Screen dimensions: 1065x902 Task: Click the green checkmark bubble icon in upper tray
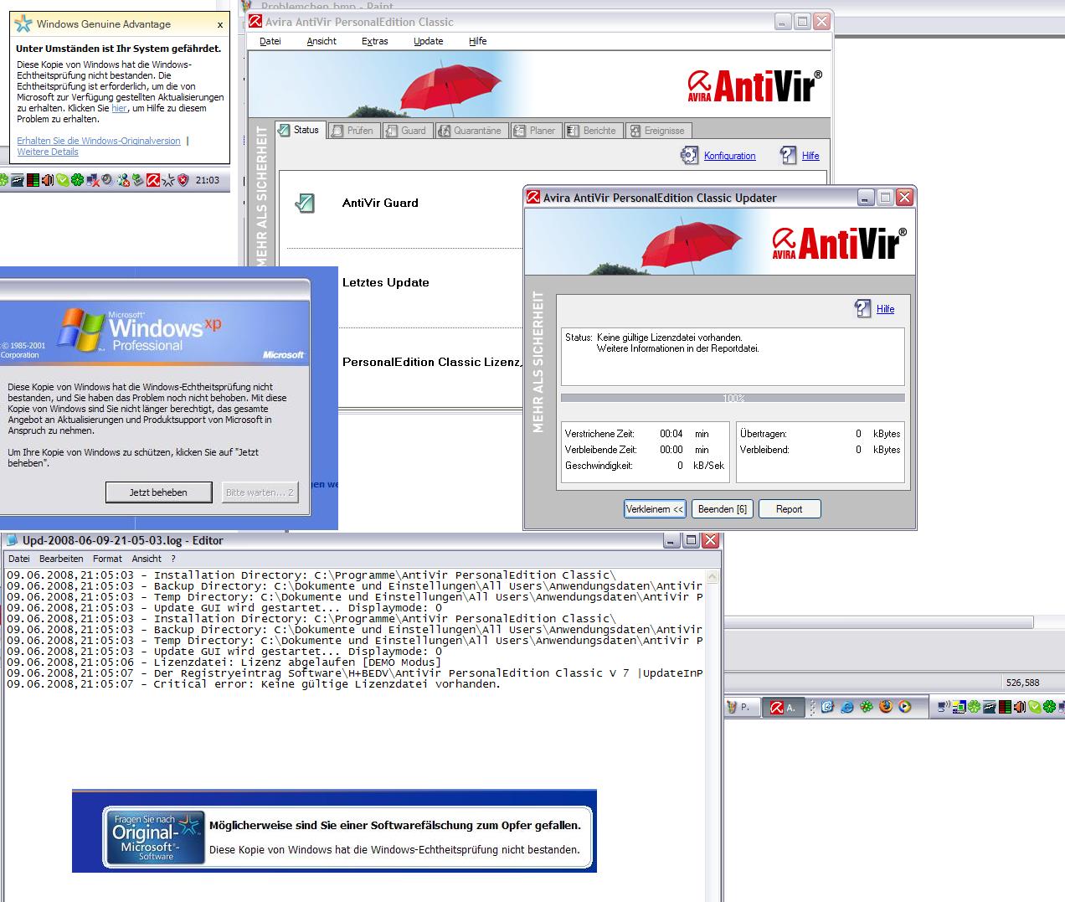(63, 180)
